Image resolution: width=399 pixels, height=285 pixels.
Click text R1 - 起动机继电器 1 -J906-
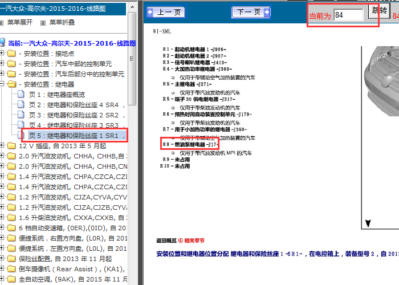(194, 50)
